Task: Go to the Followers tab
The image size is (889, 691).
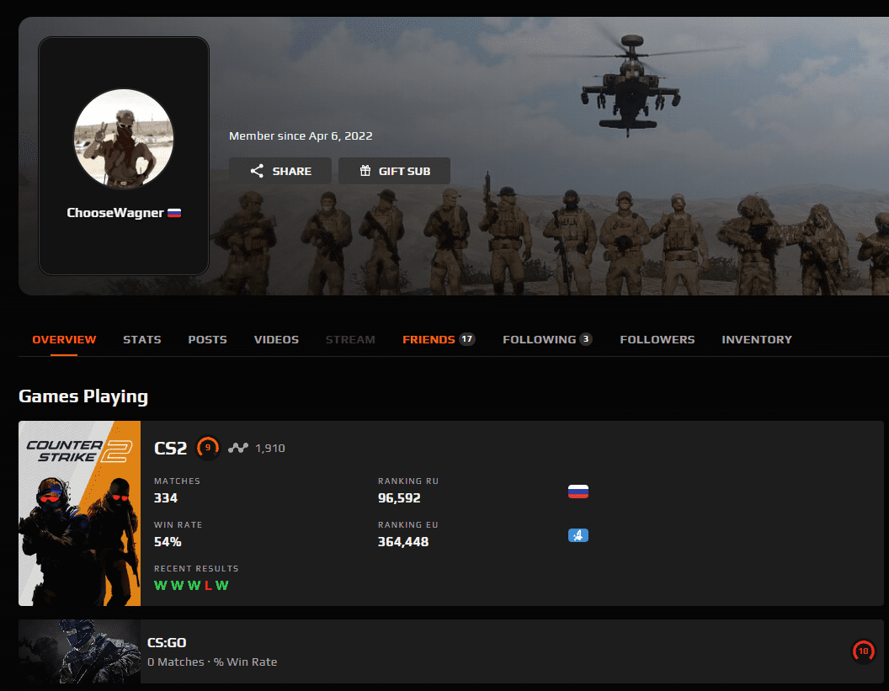Action: [x=657, y=339]
